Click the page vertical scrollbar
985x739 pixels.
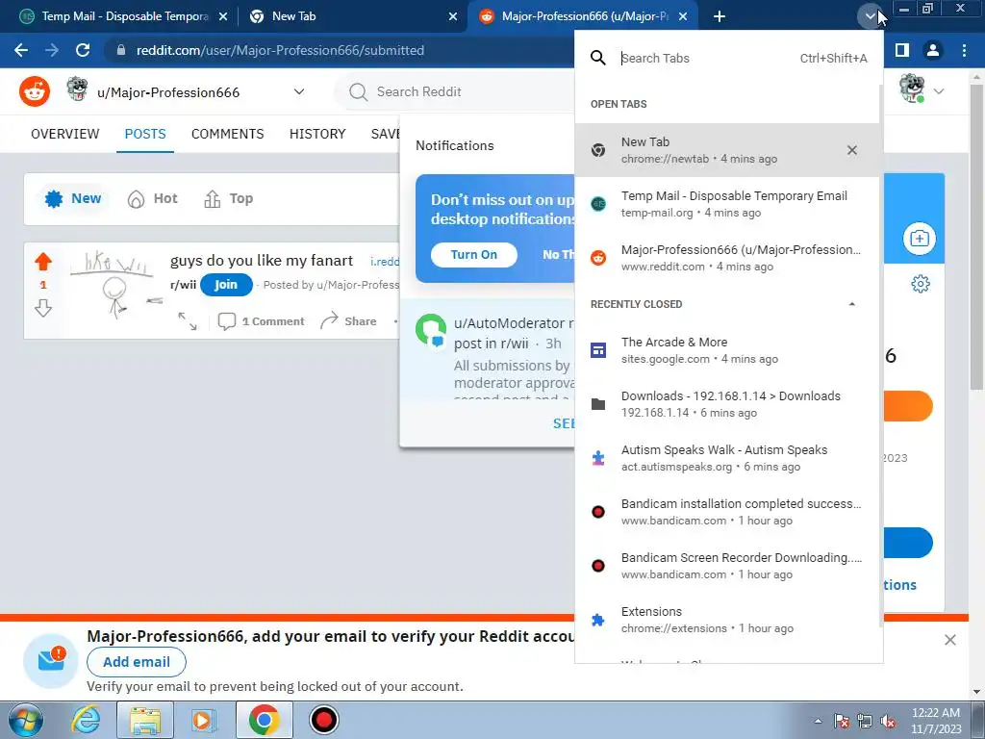977,236
